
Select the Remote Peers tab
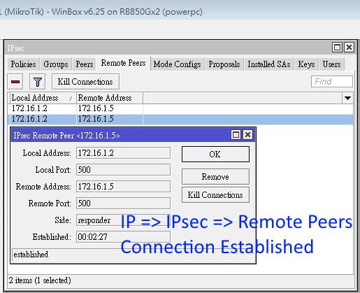tap(123, 63)
